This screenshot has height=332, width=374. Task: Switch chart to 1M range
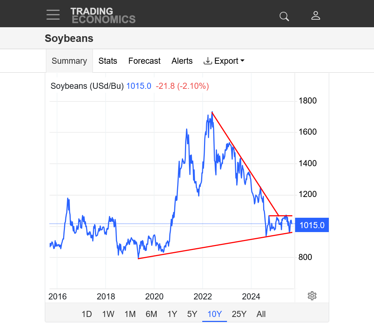point(130,314)
